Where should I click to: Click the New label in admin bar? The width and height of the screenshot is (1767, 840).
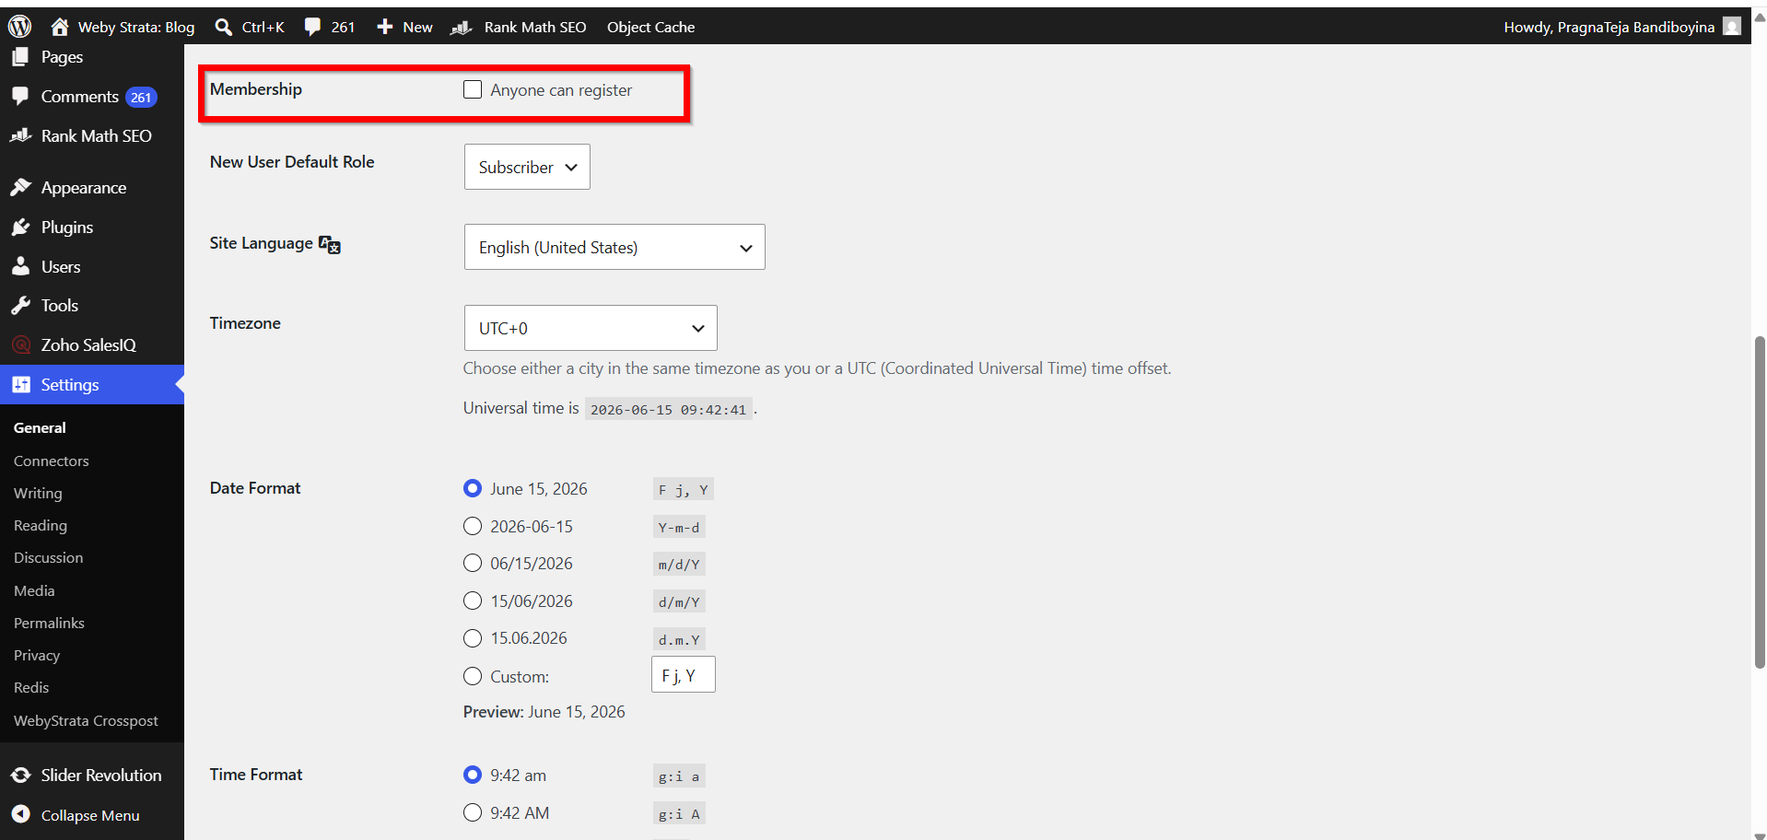(417, 27)
